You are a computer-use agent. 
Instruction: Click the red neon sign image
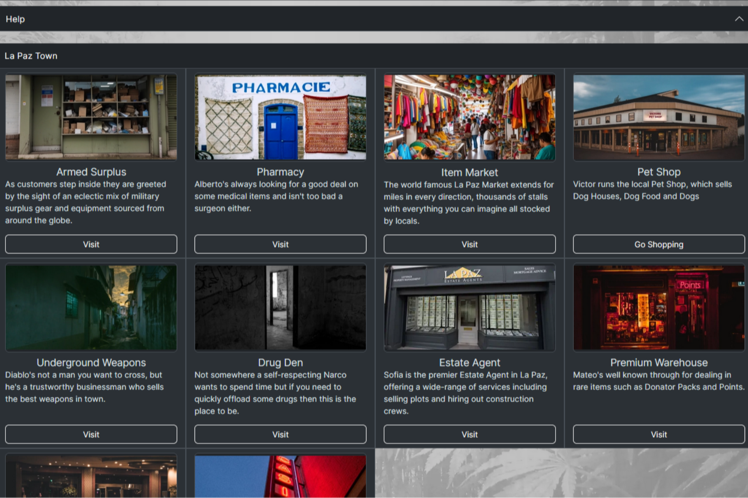tap(280, 476)
